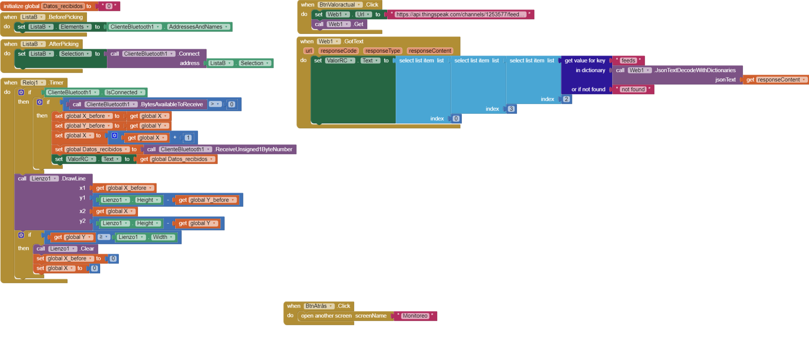
Task: Click the url parameter of GotText event
Action: click(308, 51)
